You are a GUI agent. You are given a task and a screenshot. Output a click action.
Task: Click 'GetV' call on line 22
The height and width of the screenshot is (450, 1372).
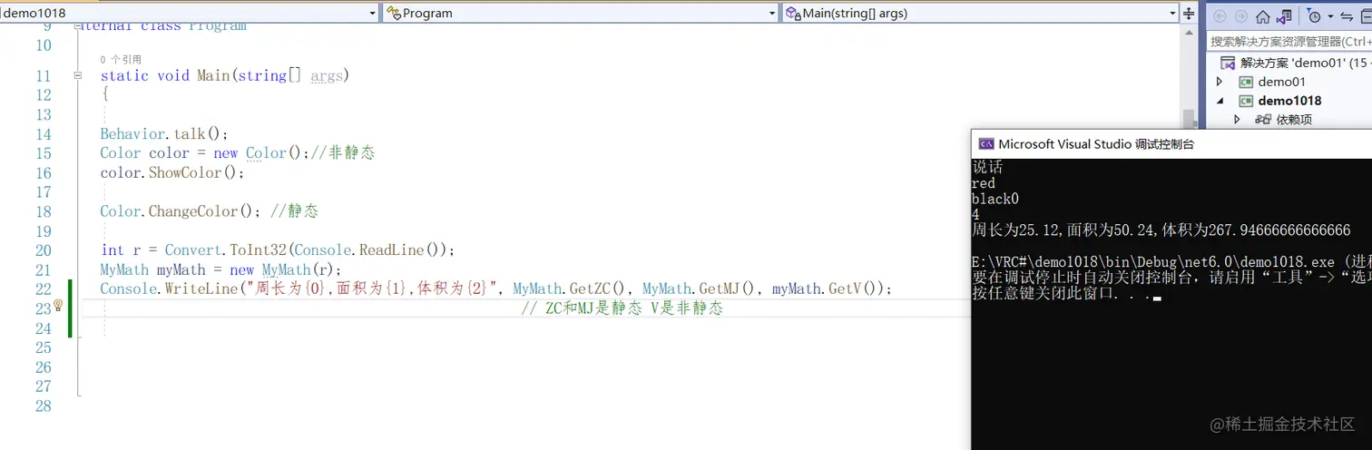(845, 289)
